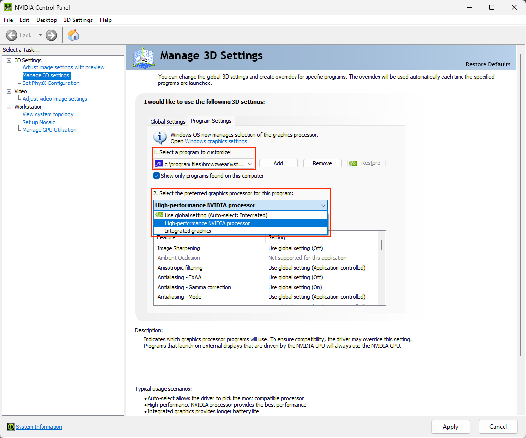The height and width of the screenshot is (438, 526).
Task: Collapse the Workstation tree node
Action: [9, 107]
